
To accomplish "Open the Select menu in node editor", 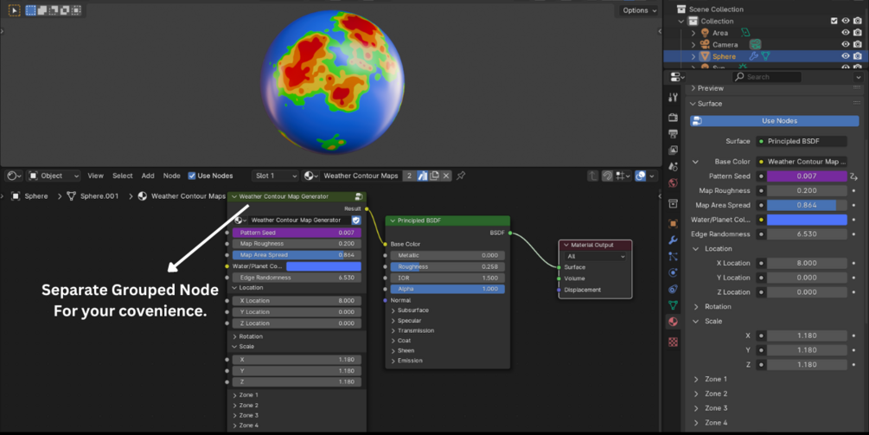I will [123, 176].
